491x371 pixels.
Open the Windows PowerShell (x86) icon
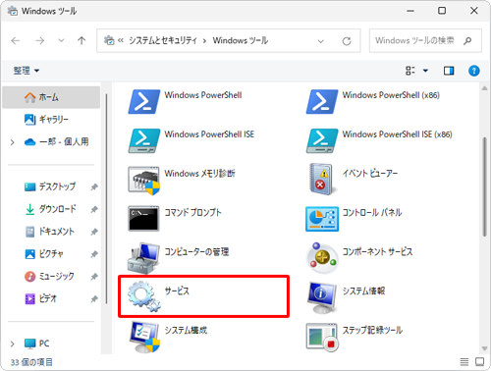(x=322, y=102)
